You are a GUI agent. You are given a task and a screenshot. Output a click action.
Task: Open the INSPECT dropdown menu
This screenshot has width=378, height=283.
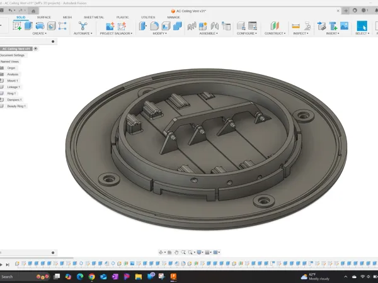[301, 33]
